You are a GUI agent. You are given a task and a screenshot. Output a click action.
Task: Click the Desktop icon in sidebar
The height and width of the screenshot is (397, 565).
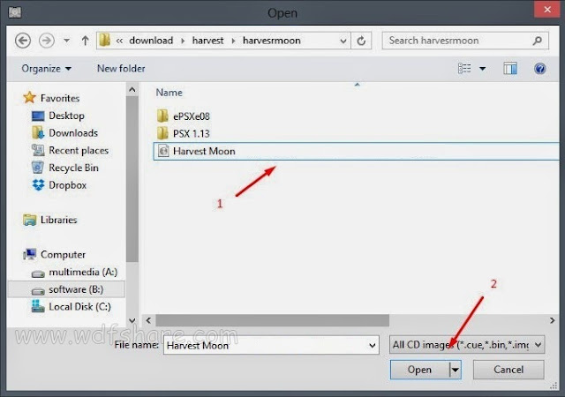(x=38, y=116)
